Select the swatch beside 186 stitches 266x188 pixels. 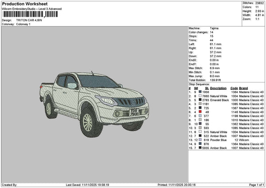pos(200,120)
